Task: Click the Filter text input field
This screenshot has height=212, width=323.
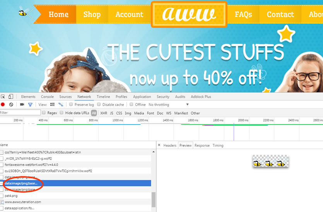Action: point(20,112)
